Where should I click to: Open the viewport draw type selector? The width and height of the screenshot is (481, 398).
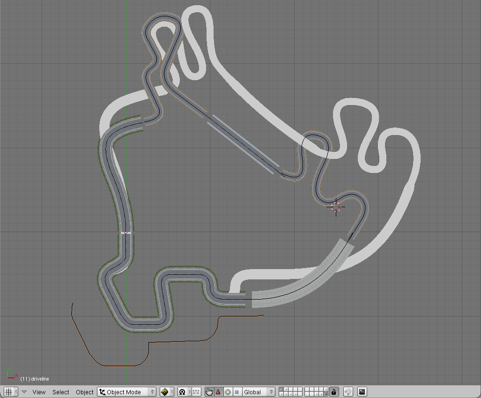click(167, 392)
